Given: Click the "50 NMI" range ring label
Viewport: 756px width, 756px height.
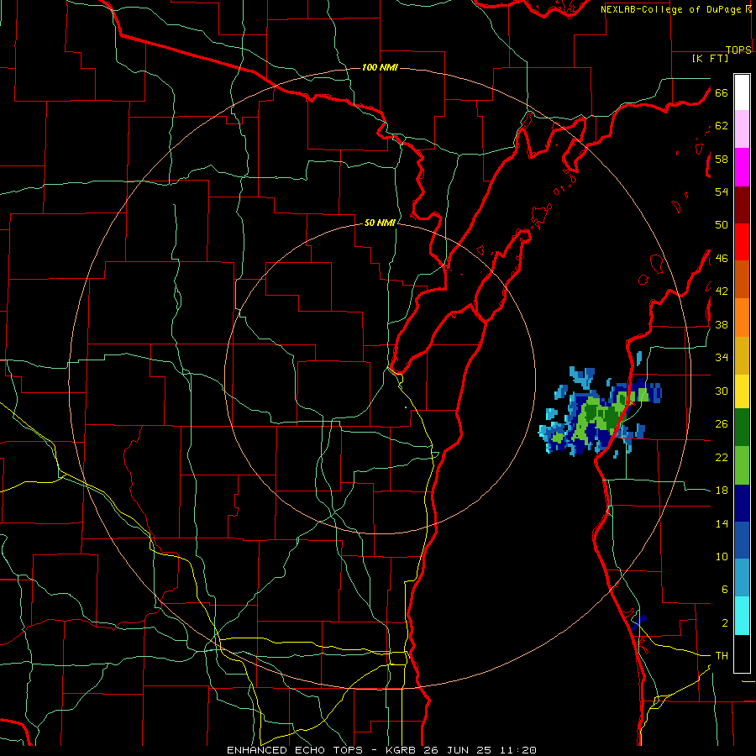Looking at the screenshot, I should tap(380, 223).
